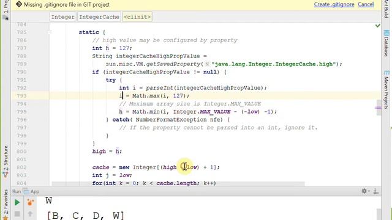
Task: Click the editor vertical scrollbar thumb
Action: click(x=379, y=108)
